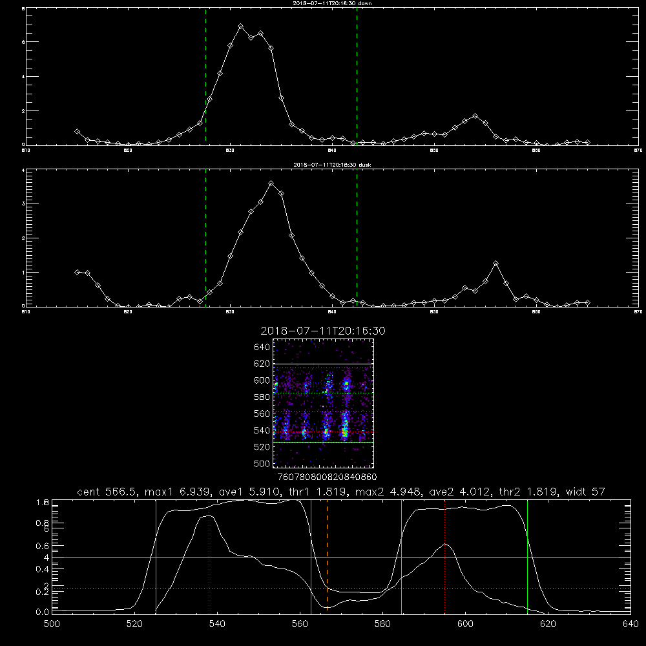Click the dawn plot title 2018-07-11T20:16:30 dawn

click(x=332, y=3)
